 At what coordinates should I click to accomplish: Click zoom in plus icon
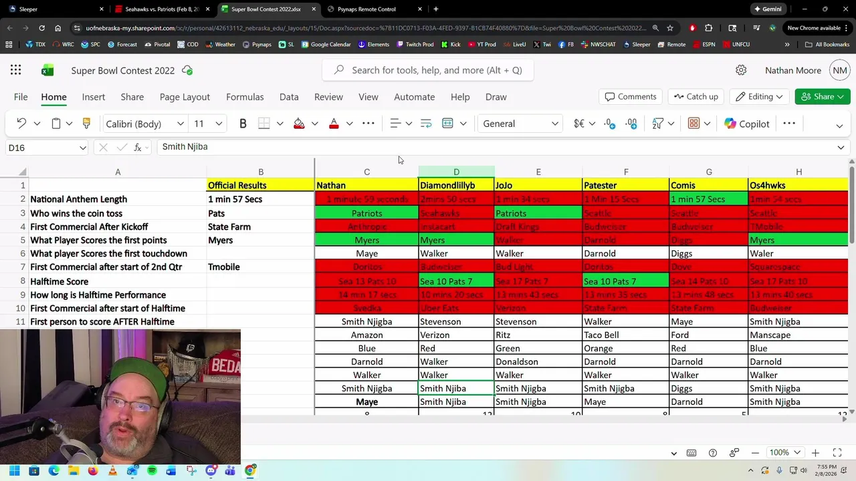coord(815,453)
